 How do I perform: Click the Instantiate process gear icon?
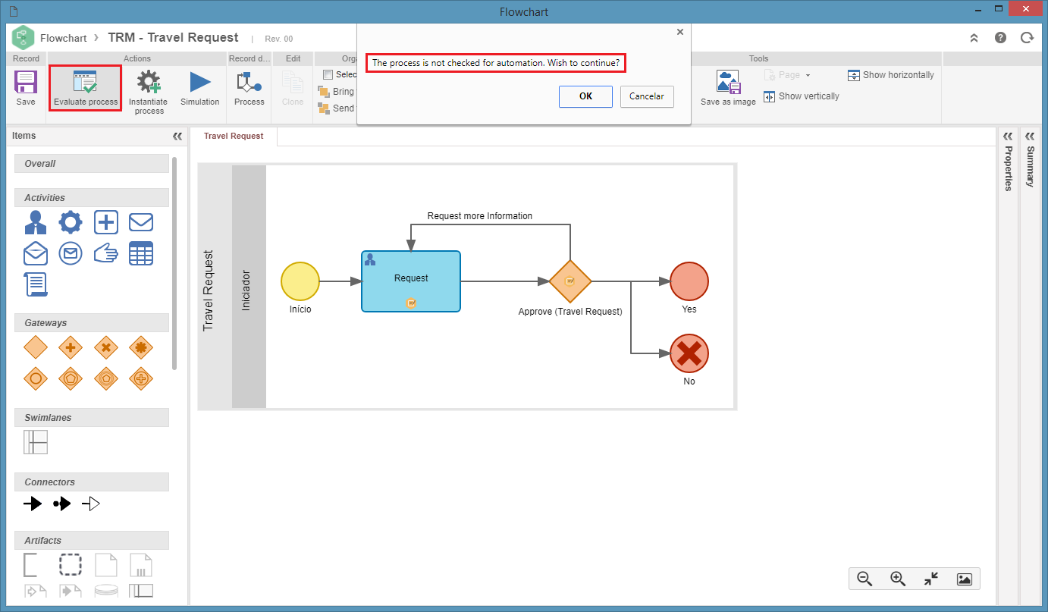click(148, 82)
